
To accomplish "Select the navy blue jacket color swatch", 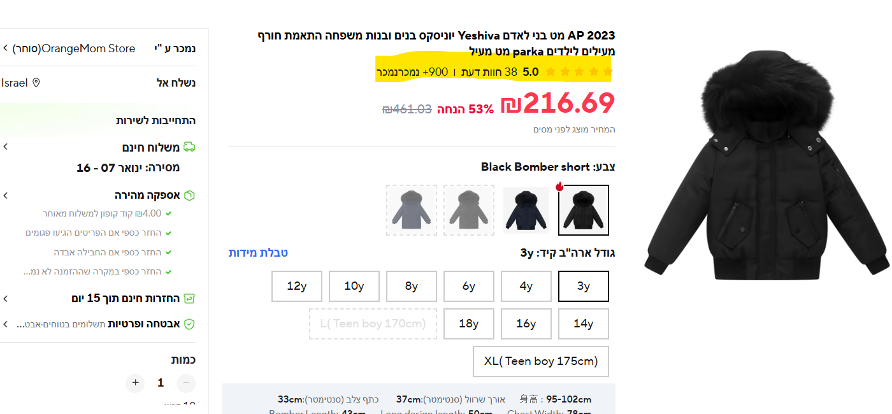I will click(526, 210).
